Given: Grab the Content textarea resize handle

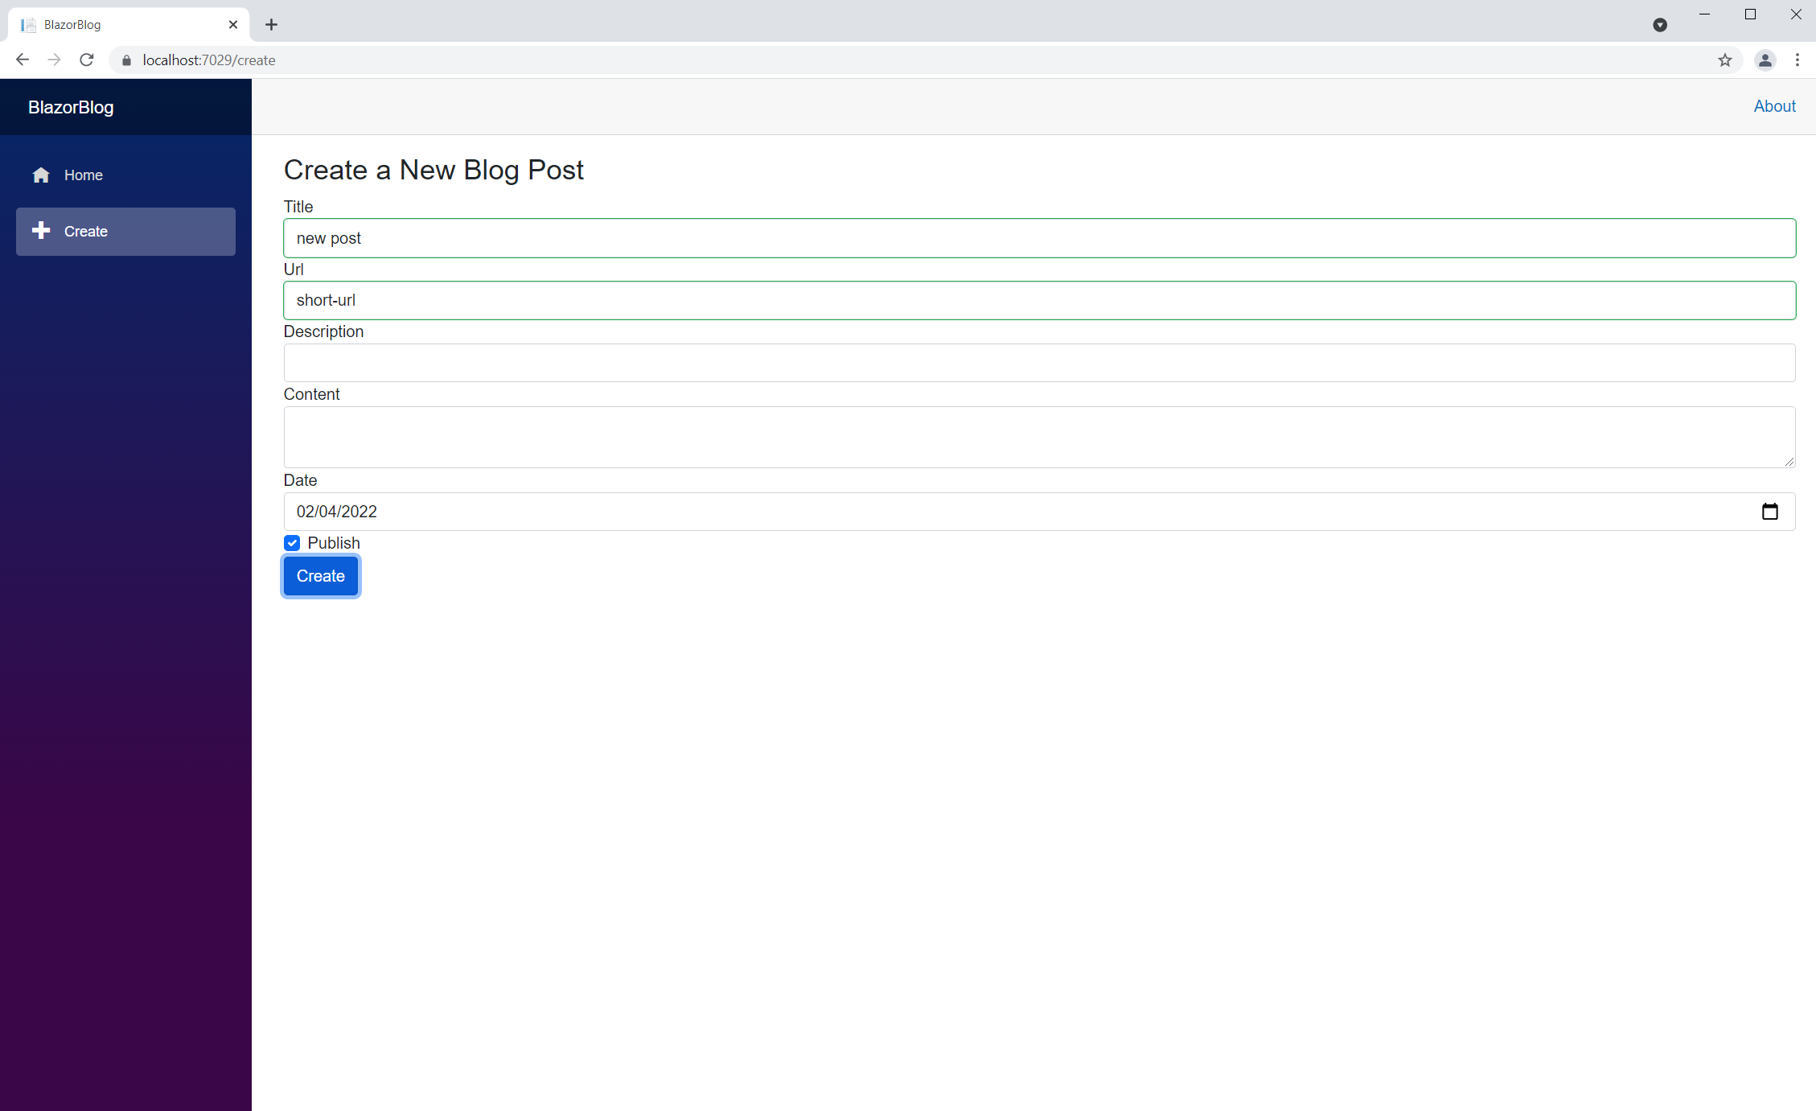Looking at the screenshot, I should click(x=1789, y=462).
